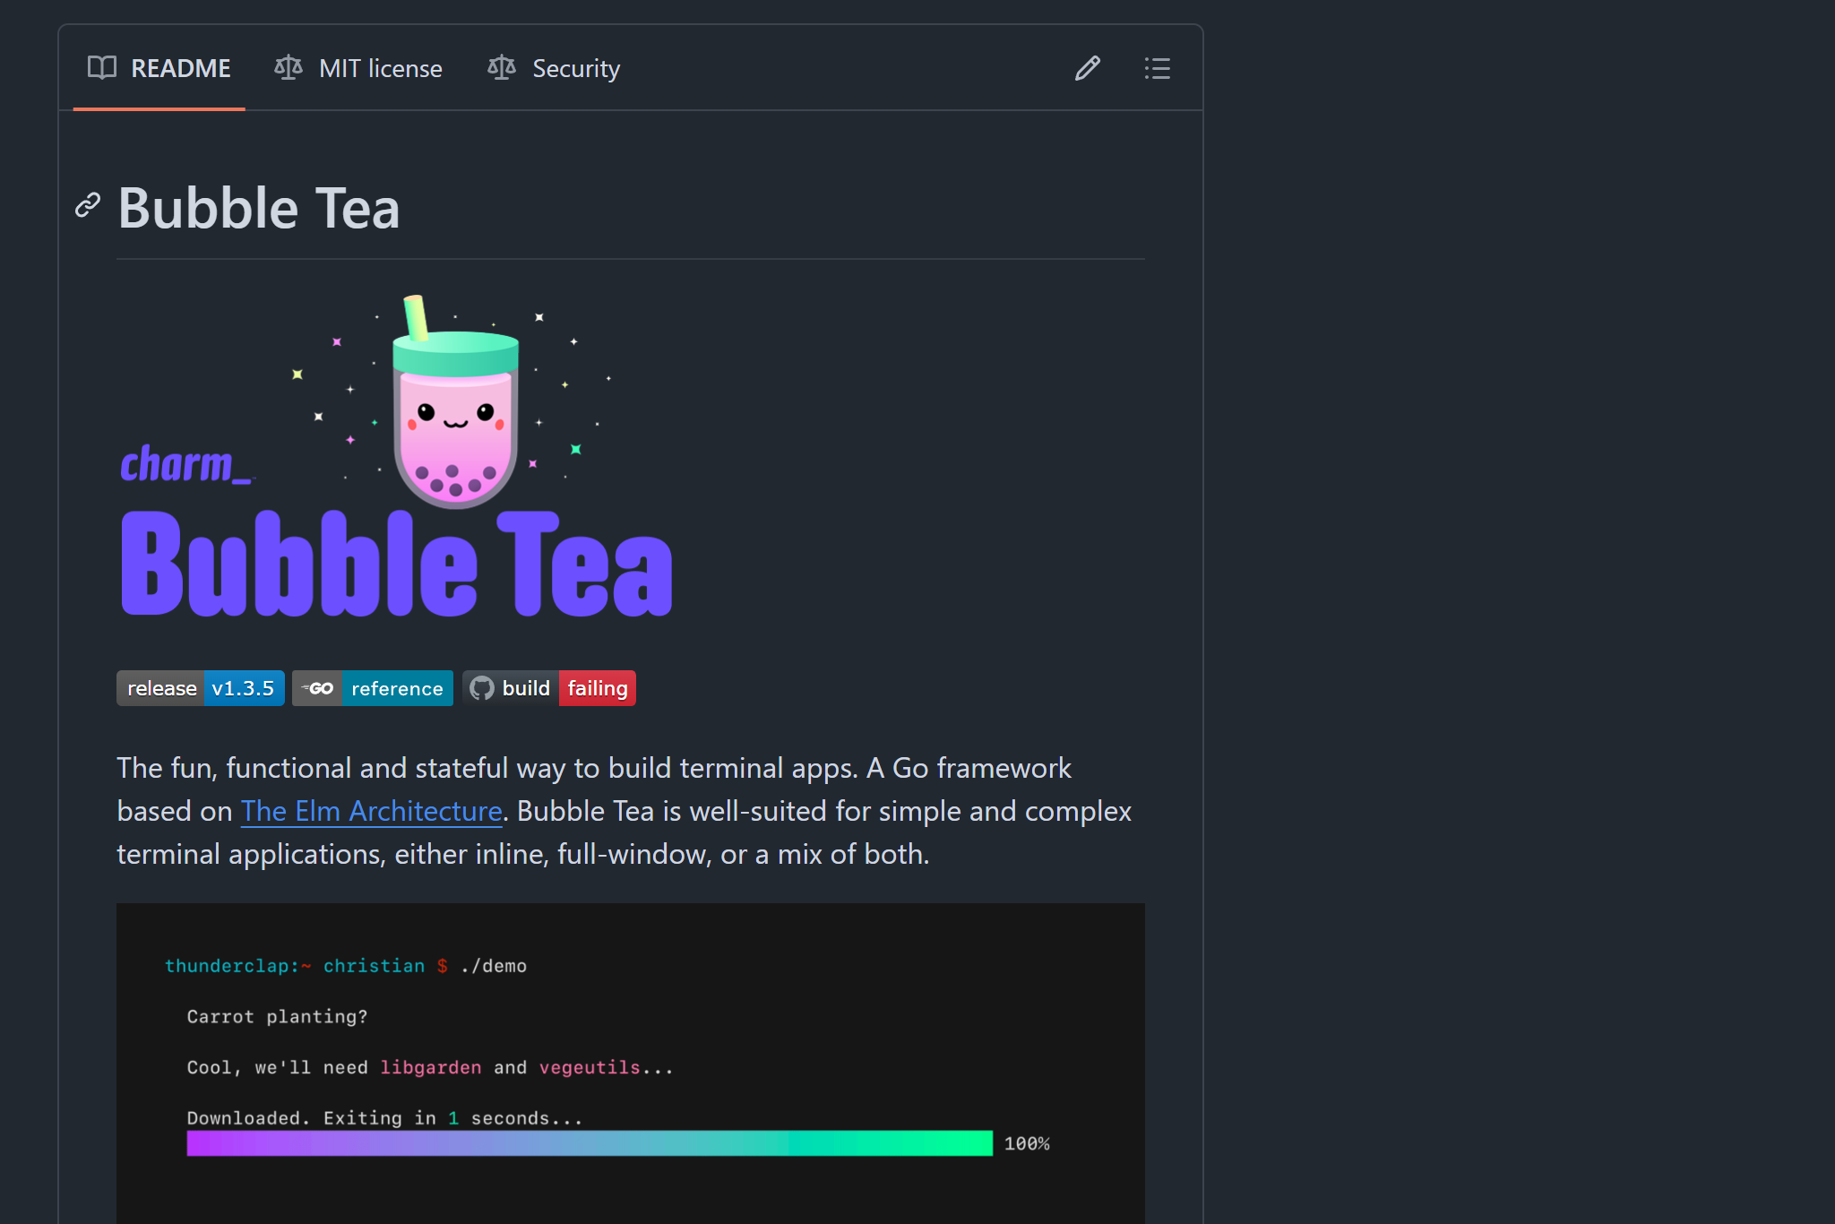Click the scales icon beside Security
The height and width of the screenshot is (1224, 1835).
click(502, 68)
